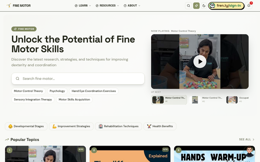The height and width of the screenshot is (162, 260).
Task: Select Sensory Integration Therapy tag
Action: pos(33,99)
